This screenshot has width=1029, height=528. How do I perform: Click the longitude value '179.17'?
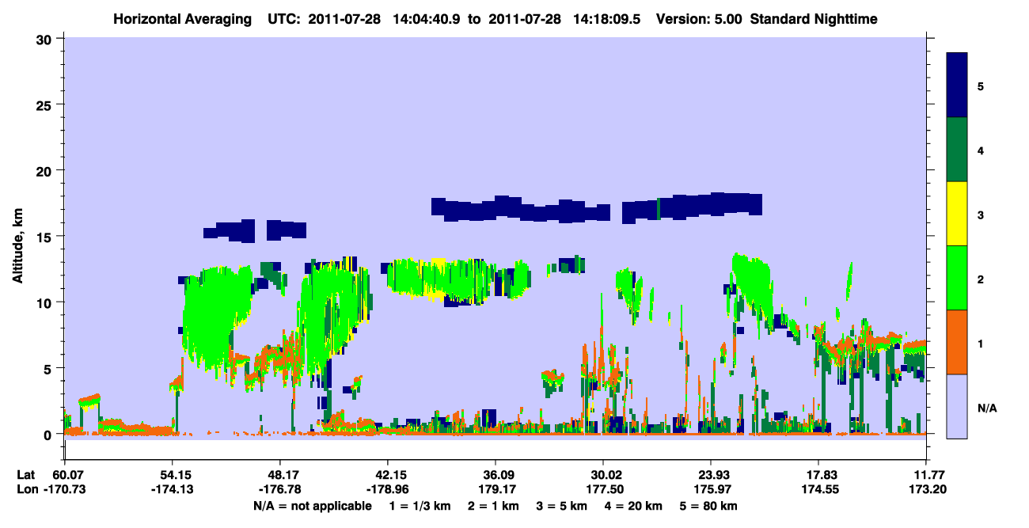click(498, 490)
